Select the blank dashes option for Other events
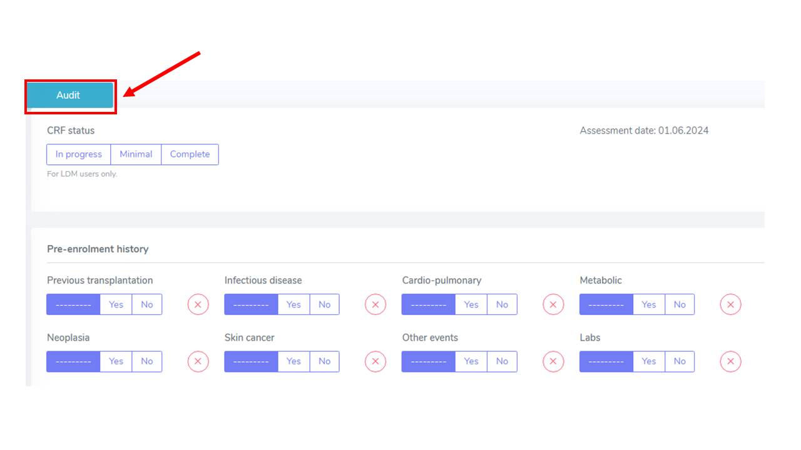801x450 pixels. 429,361
